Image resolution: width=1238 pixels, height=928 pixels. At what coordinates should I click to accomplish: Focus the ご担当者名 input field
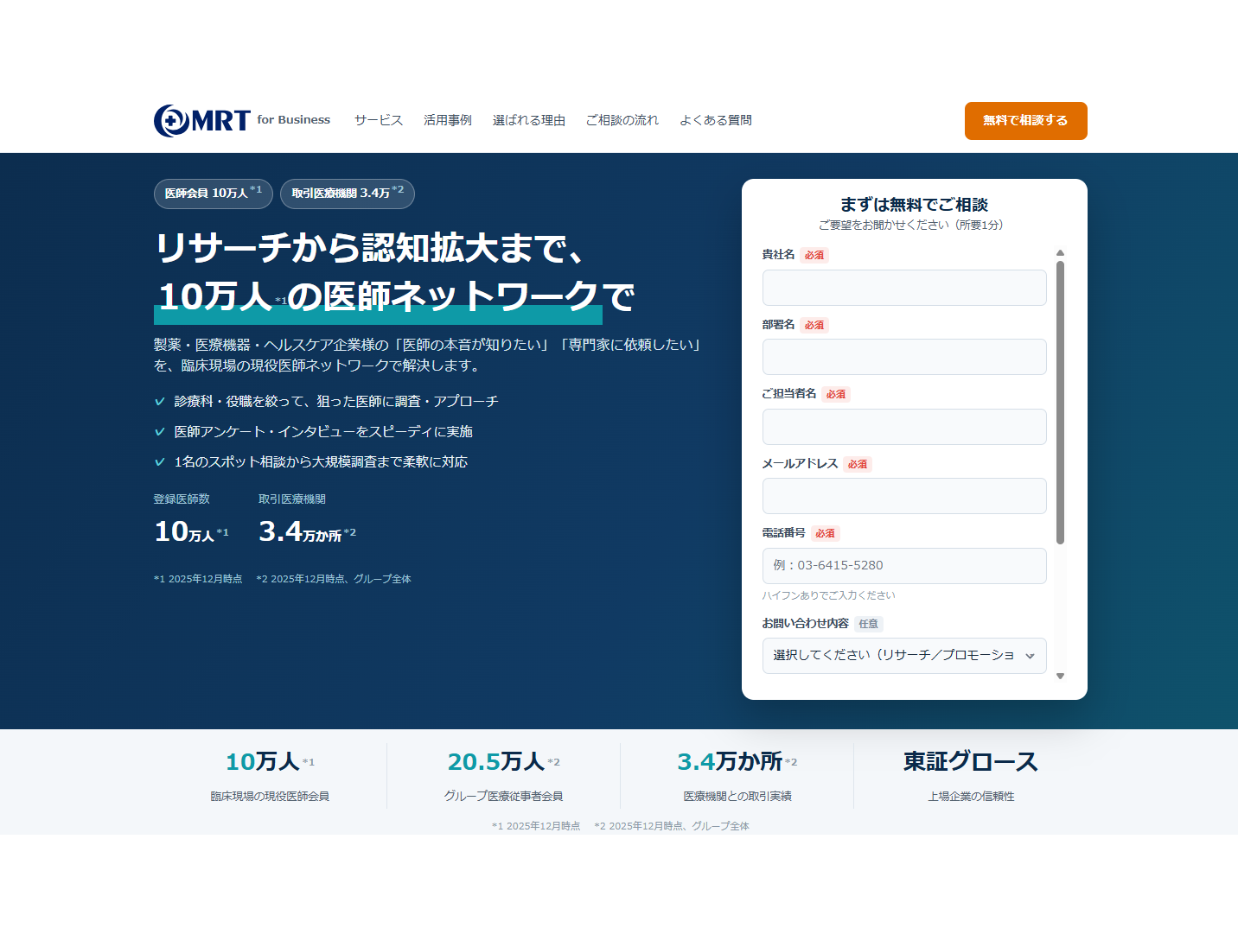click(x=904, y=427)
